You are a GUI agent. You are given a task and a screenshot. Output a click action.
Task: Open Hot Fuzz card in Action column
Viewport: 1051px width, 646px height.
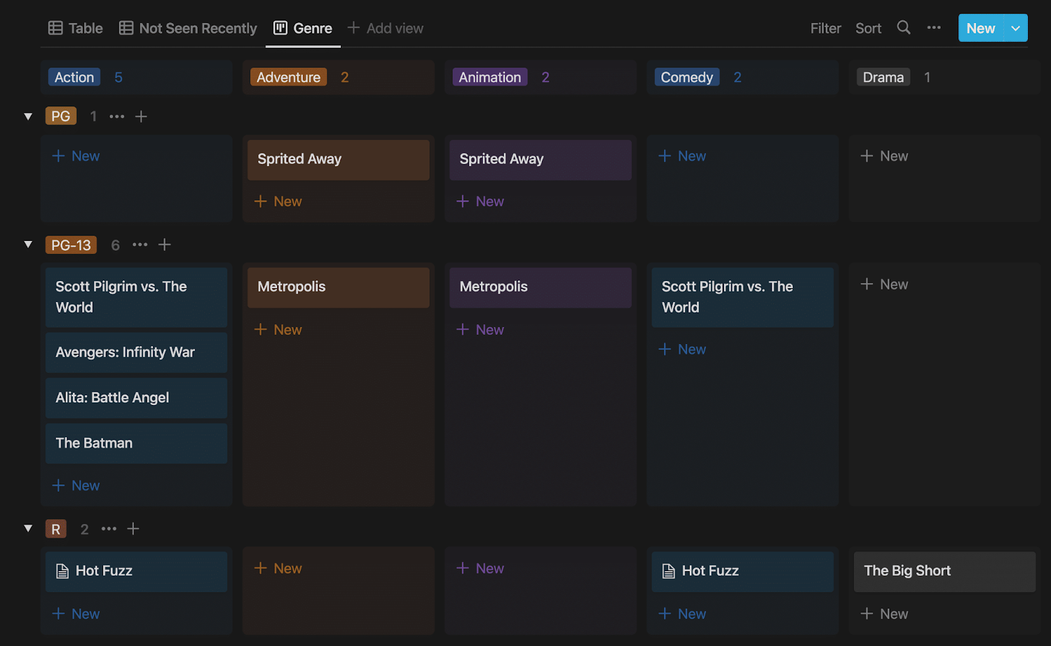click(137, 571)
